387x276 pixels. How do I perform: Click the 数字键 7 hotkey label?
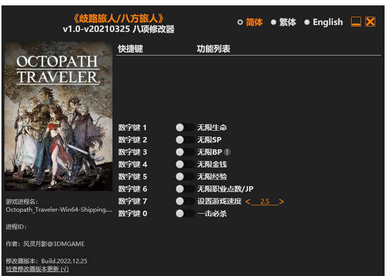pos(132,201)
